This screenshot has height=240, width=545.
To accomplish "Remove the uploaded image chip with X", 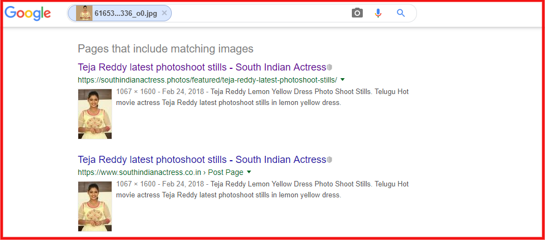I will tap(164, 13).
